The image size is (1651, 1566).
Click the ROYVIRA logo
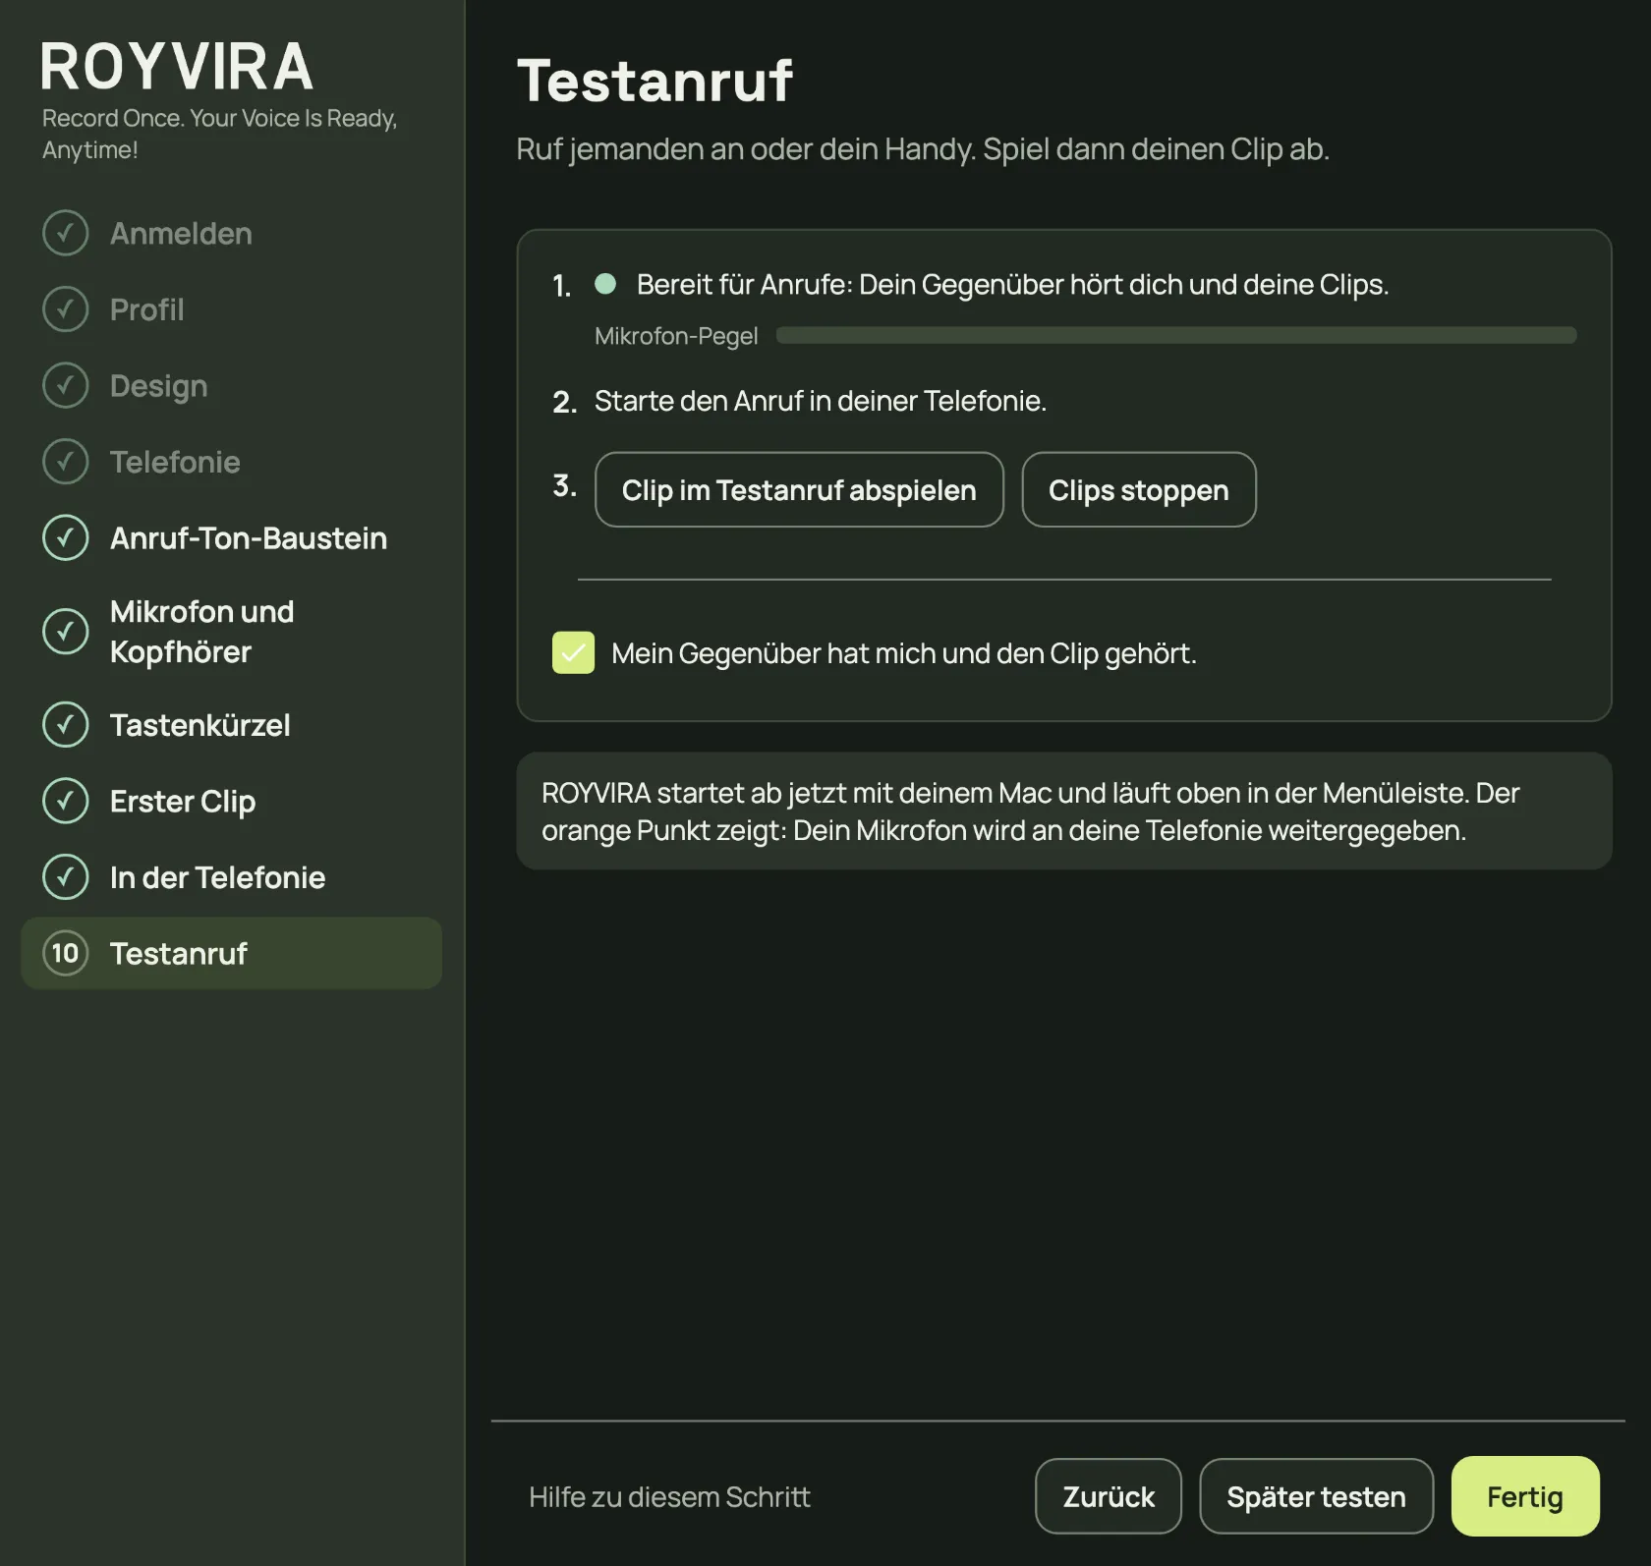click(x=177, y=67)
